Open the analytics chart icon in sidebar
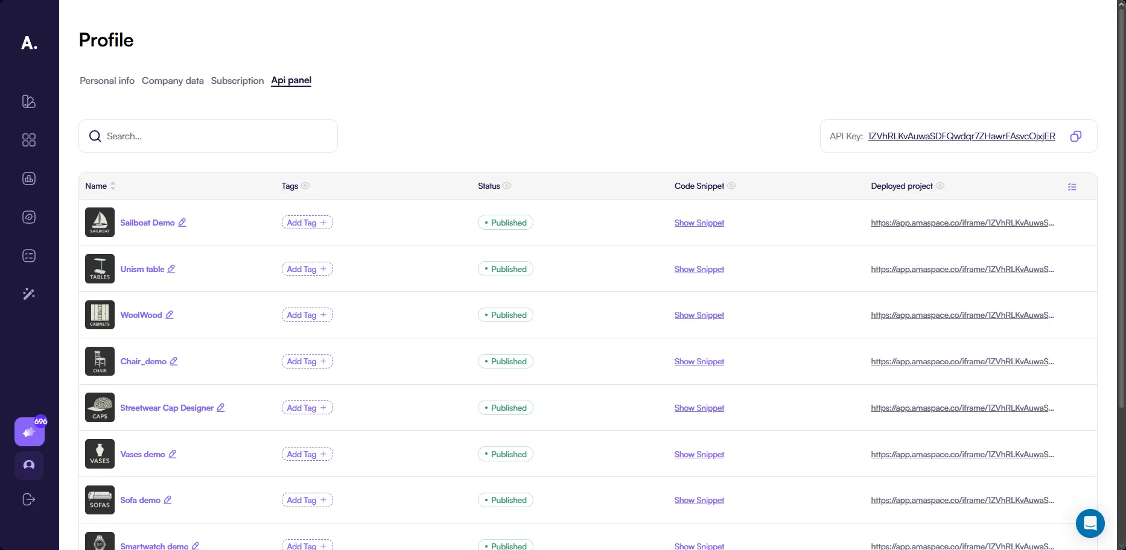The width and height of the screenshot is (1126, 550). [x=29, y=179]
